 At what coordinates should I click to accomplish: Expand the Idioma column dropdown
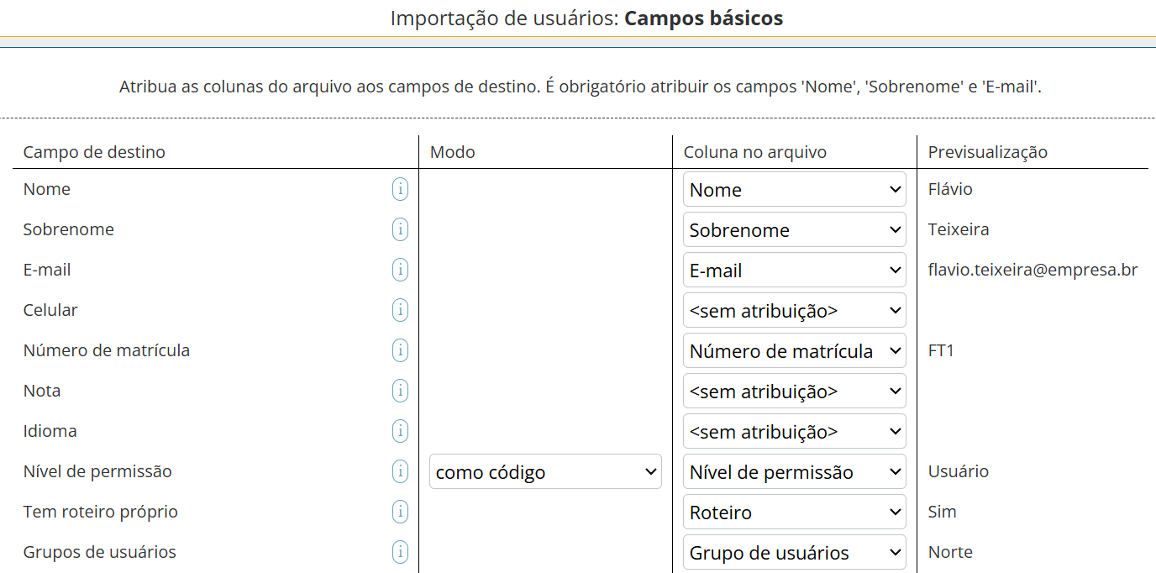pos(793,431)
